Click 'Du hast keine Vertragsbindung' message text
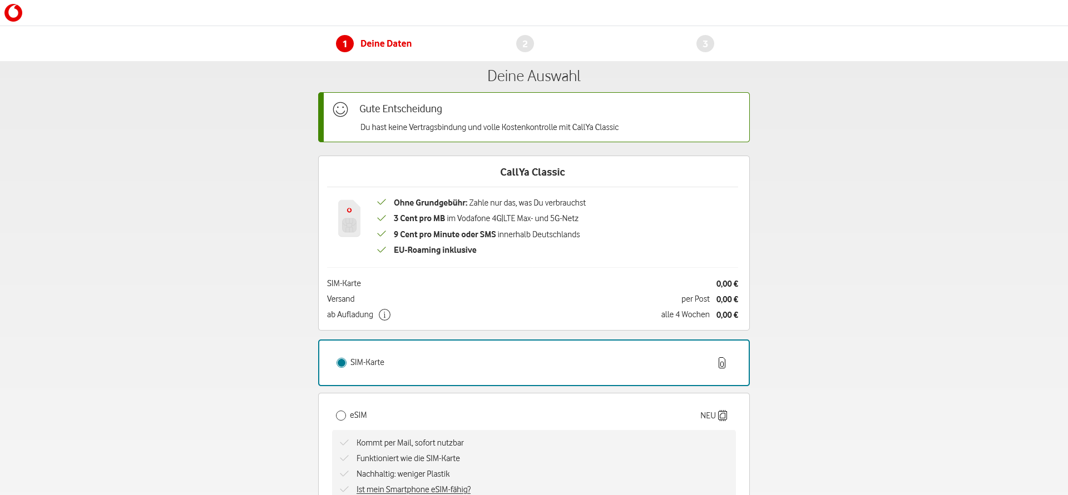 pos(489,127)
